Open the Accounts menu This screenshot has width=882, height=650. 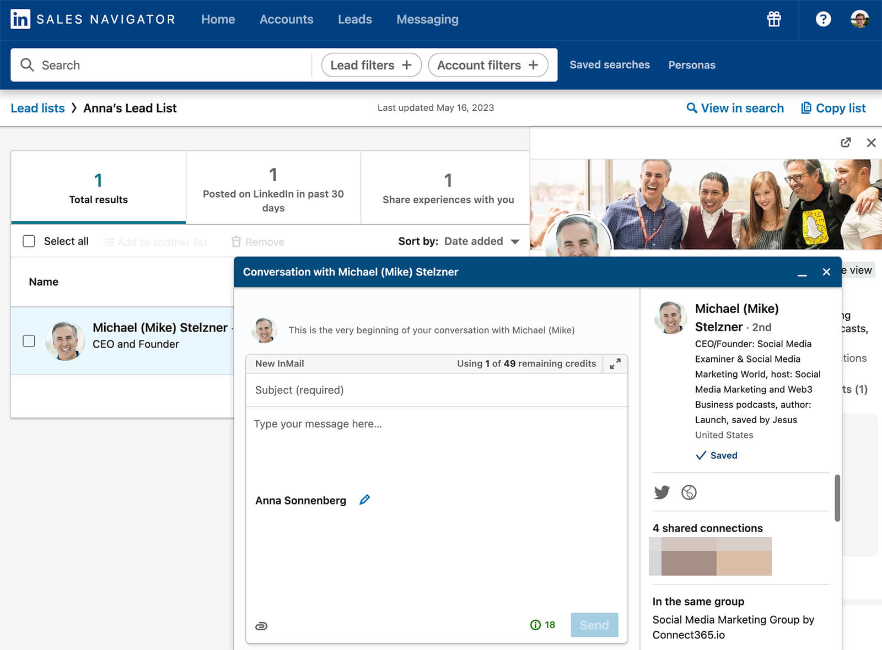(287, 19)
